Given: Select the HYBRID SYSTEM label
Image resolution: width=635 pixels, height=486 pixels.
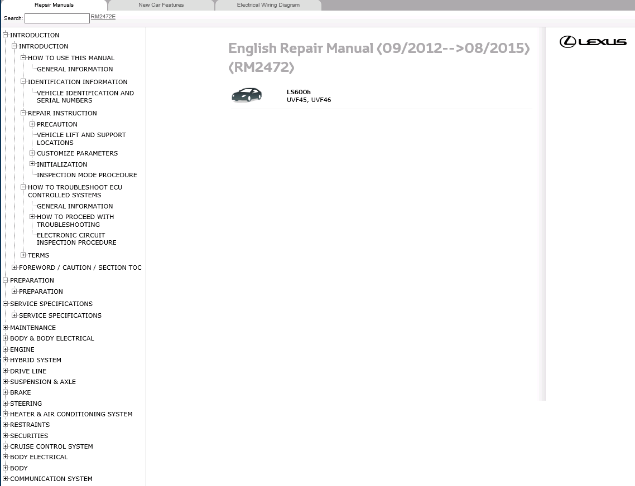Looking at the screenshot, I should click(x=36, y=360).
